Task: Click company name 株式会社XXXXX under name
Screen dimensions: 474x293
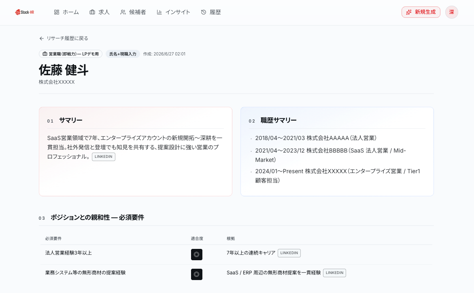Action: pyautogui.click(x=57, y=82)
